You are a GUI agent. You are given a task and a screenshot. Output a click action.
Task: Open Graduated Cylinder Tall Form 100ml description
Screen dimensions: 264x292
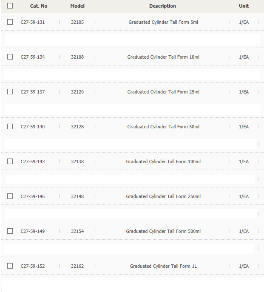(x=163, y=162)
